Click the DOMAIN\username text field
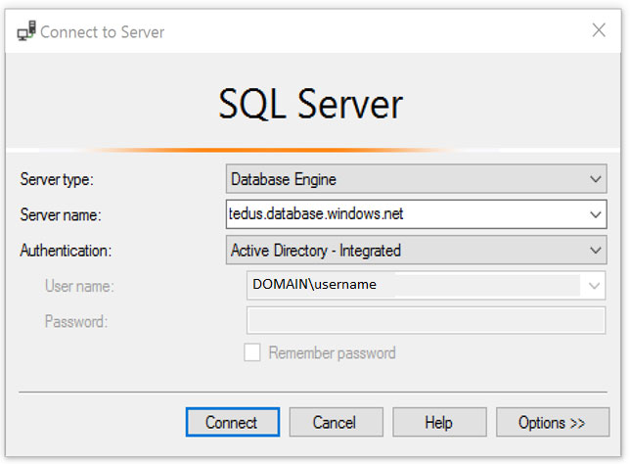This screenshot has height=464, width=630. pos(411,286)
